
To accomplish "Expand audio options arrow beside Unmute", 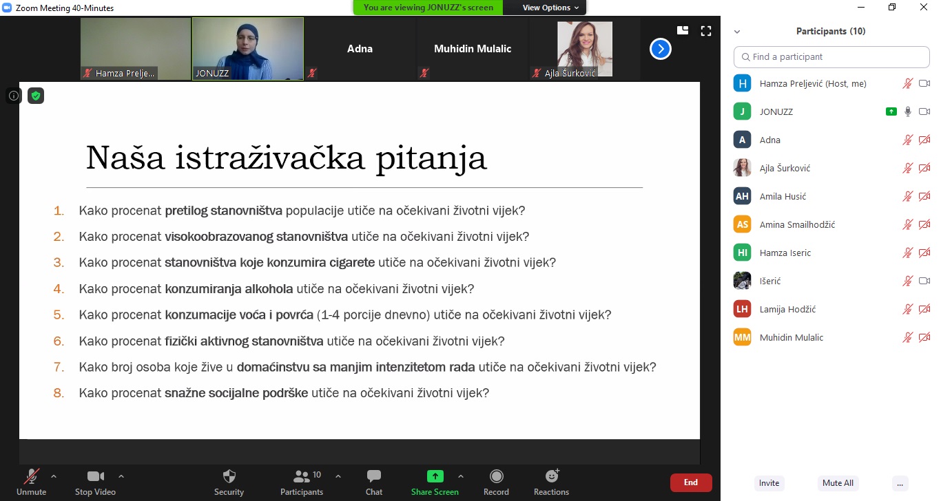I will coord(54,476).
